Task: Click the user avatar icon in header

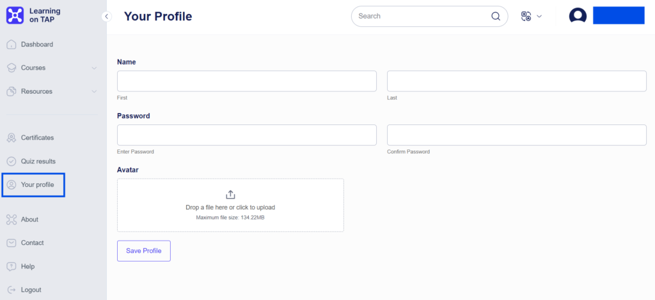Action: 578,16
